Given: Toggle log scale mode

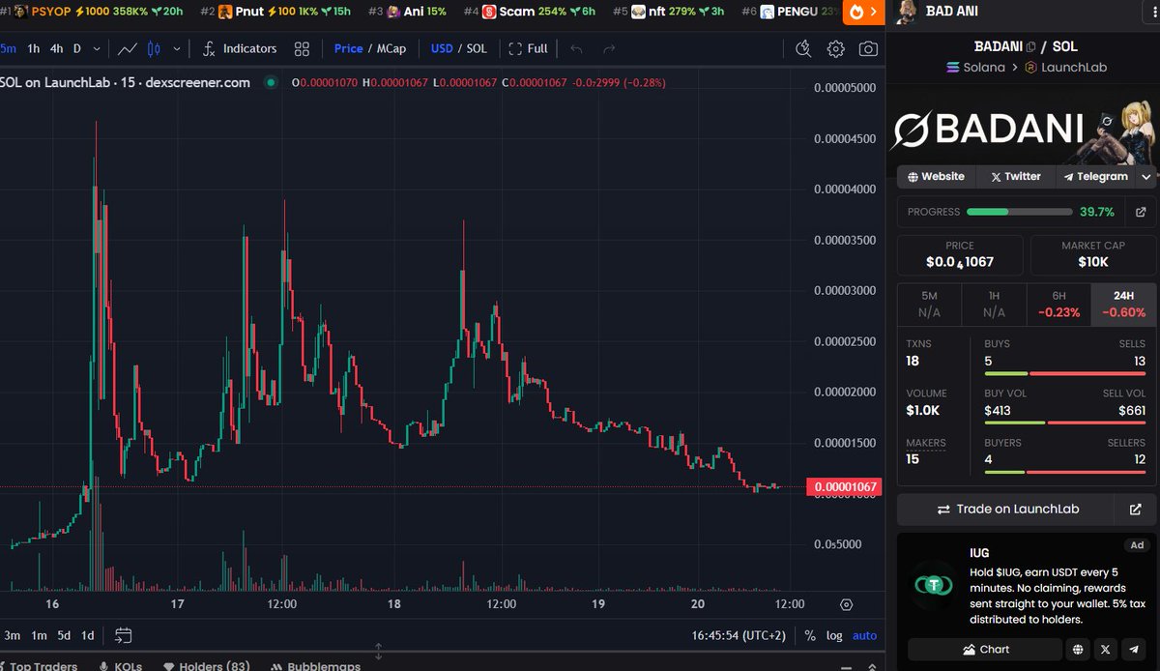Looking at the screenshot, I should 834,635.
